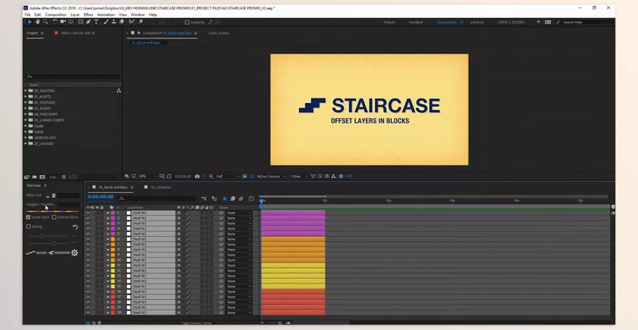Click the Staircase reset arrow icon
638x330 pixels.
(x=75, y=227)
